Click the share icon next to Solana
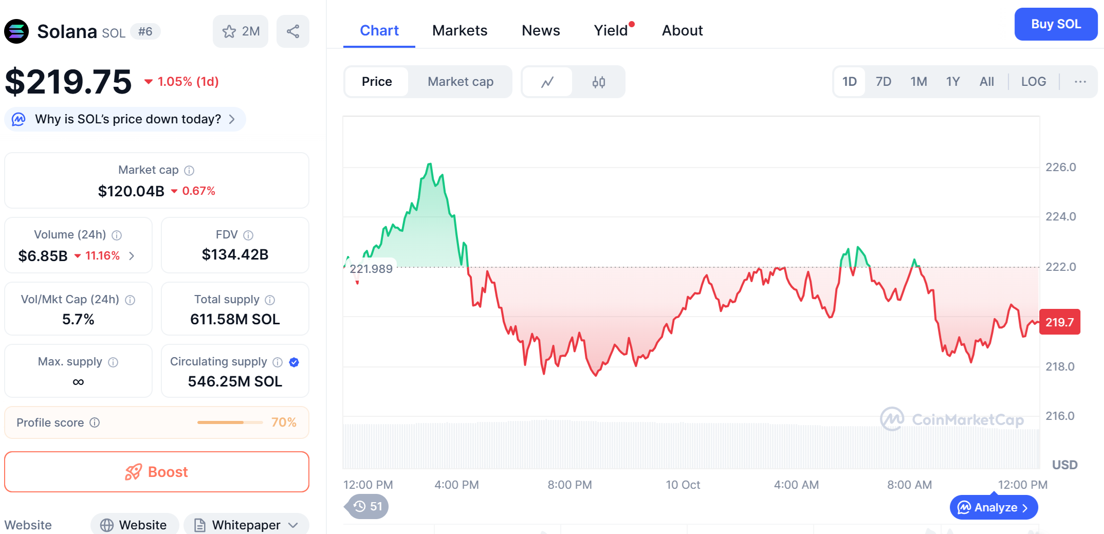The image size is (1104, 534). pos(292,31)
